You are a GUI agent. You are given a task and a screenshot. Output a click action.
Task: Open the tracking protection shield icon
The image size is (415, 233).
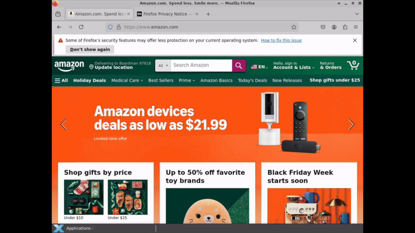110,27
